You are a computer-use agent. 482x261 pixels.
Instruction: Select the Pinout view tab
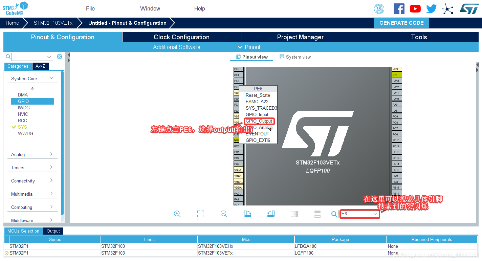(251, 57)
